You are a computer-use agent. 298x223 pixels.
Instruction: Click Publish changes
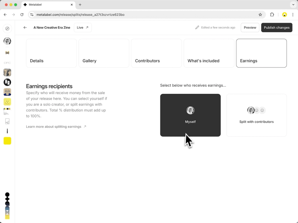[x=276, y=28]
